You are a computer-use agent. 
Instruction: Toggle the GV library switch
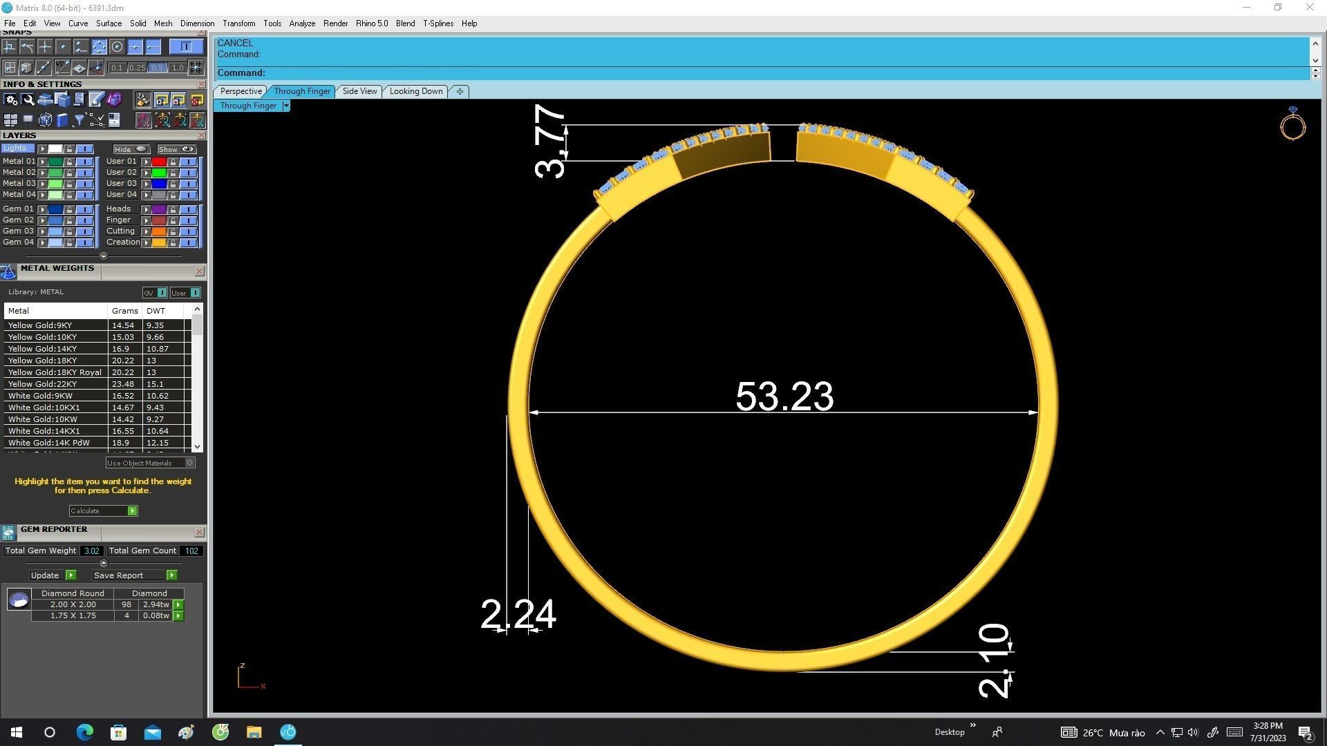point(162,293)
